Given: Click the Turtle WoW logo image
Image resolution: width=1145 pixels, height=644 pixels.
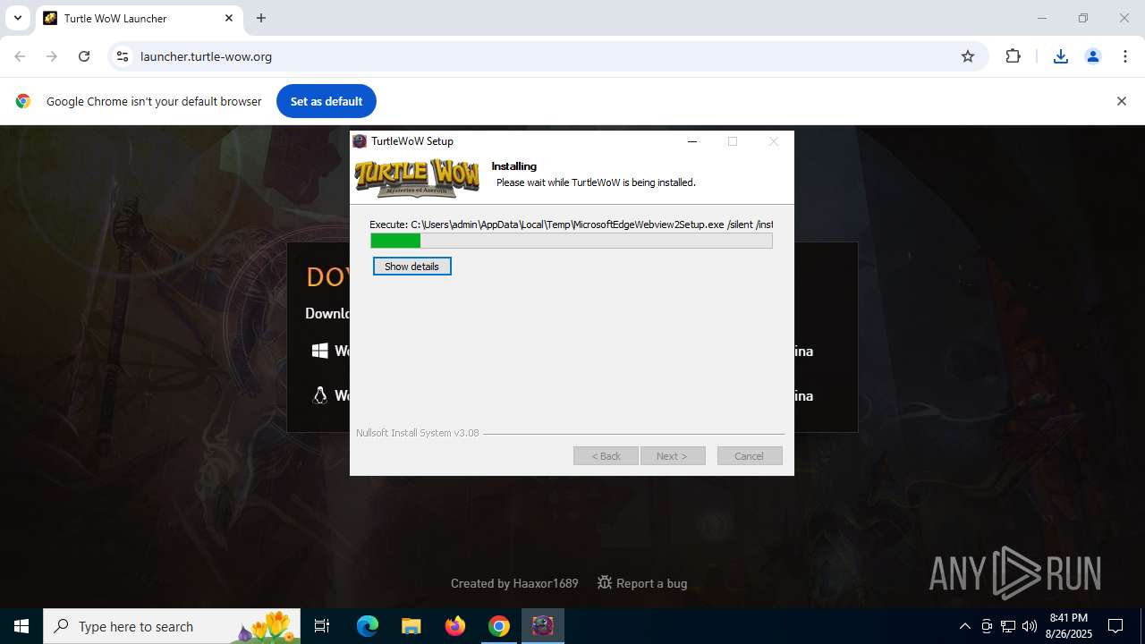Looking at the screenshot, I should (x=417, y=177).
